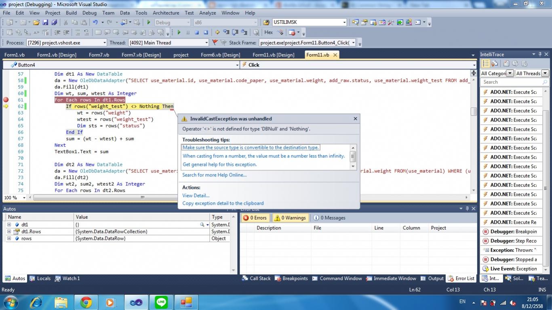Switch to Form11.vb [Design] tab
Image resolution: width=552 pixels, height=310 pixels.
tap(273, 55)
